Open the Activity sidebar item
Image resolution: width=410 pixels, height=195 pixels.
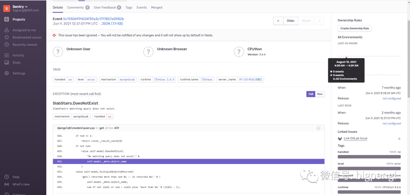click(18, 55)
